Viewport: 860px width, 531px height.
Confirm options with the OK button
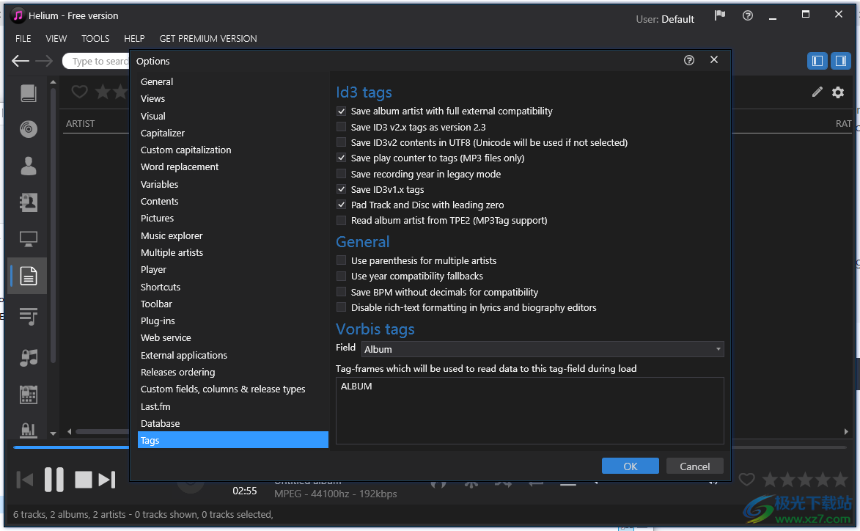[630, 466]
